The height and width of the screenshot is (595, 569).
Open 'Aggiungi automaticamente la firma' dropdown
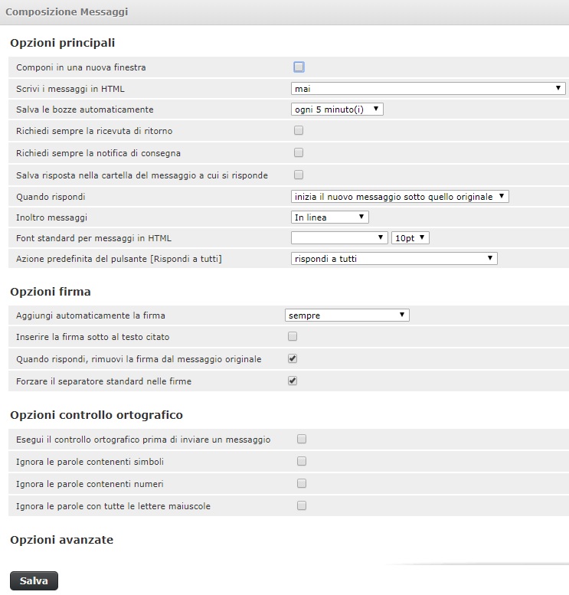347,315
